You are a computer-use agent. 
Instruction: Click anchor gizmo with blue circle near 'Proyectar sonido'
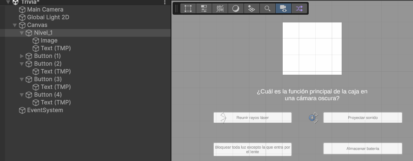click(313, 118)
